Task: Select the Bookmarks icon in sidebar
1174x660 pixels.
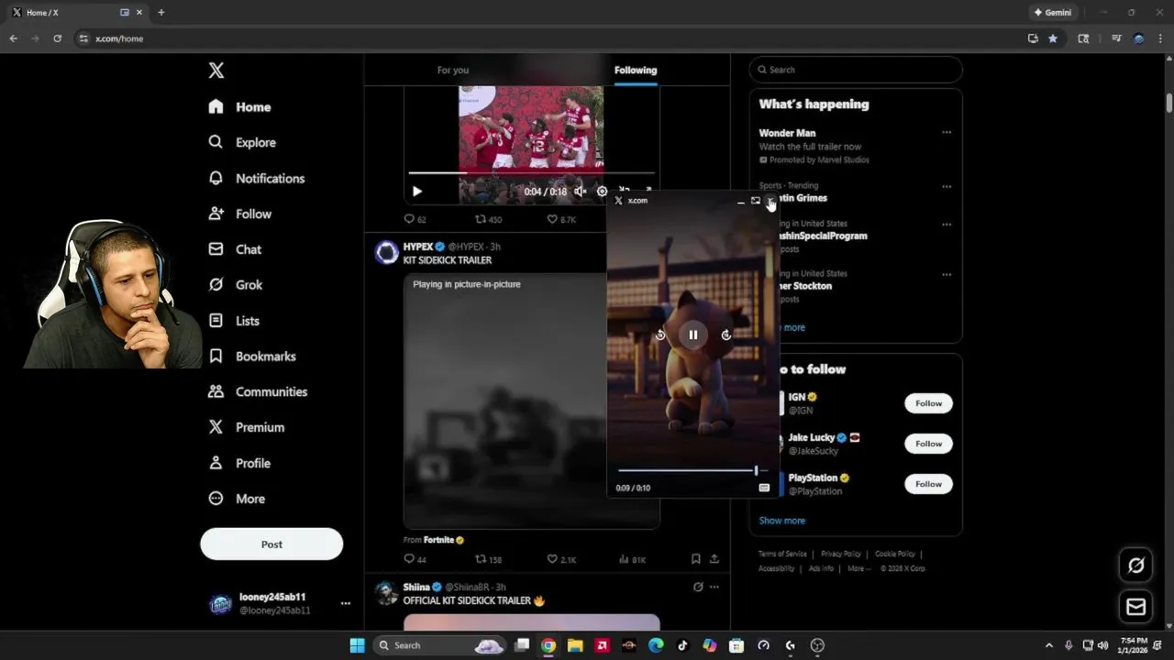Action: [216, 356]
